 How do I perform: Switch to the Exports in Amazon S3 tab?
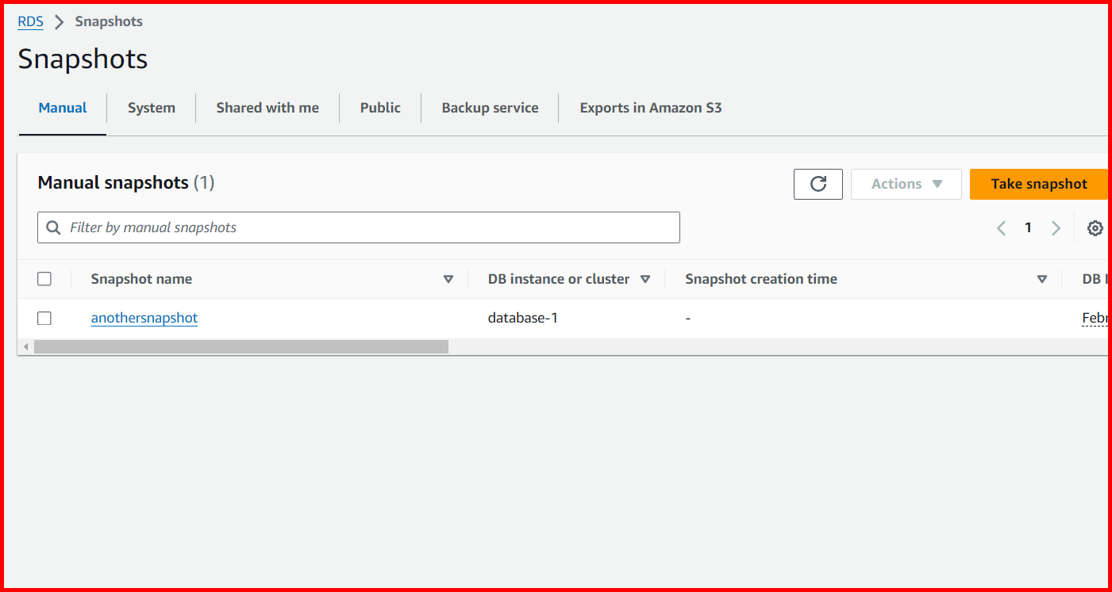click(650, 107)
